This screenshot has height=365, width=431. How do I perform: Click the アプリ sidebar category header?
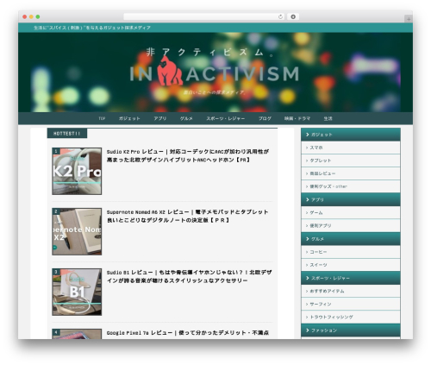tap(351, 199)
